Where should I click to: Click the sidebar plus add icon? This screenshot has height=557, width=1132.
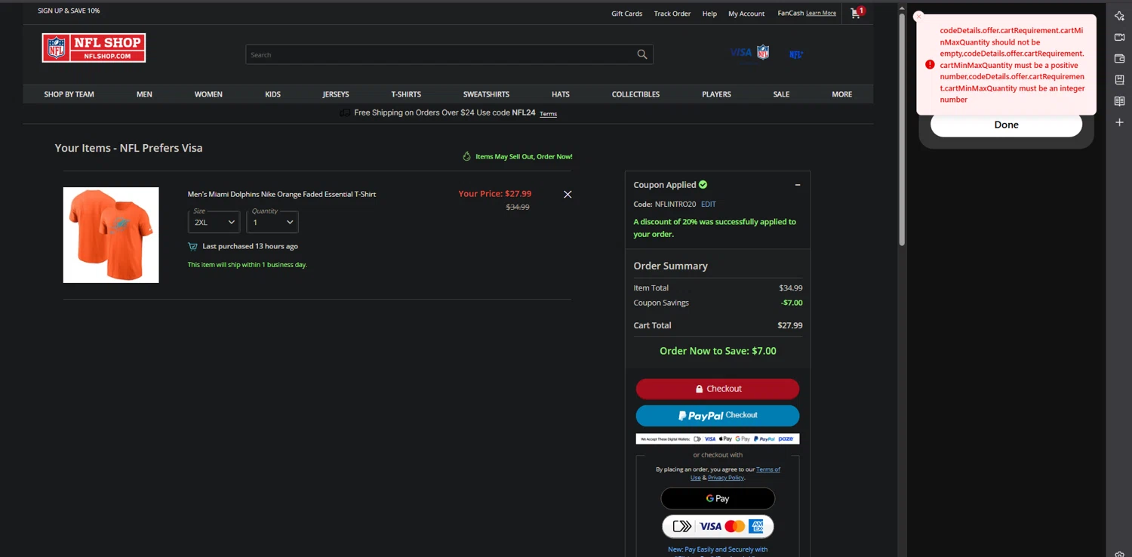pyautogui.click(x=1119, y=122)
